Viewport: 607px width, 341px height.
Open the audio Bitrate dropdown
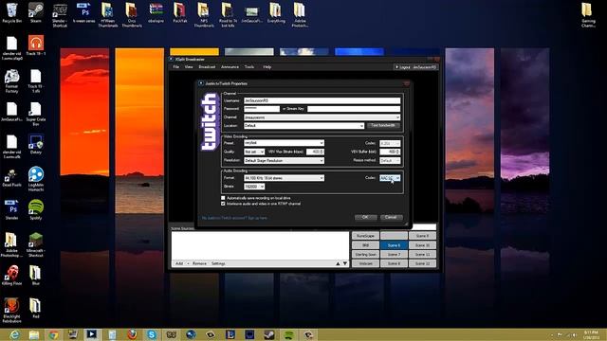click(254, 187)
